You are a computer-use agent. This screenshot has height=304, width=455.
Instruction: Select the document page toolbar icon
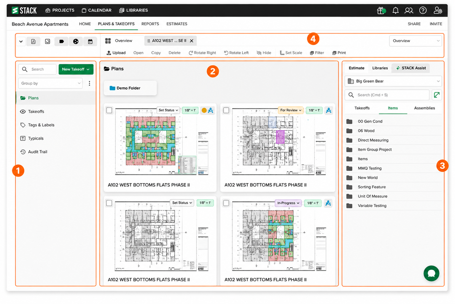[33, 42]
